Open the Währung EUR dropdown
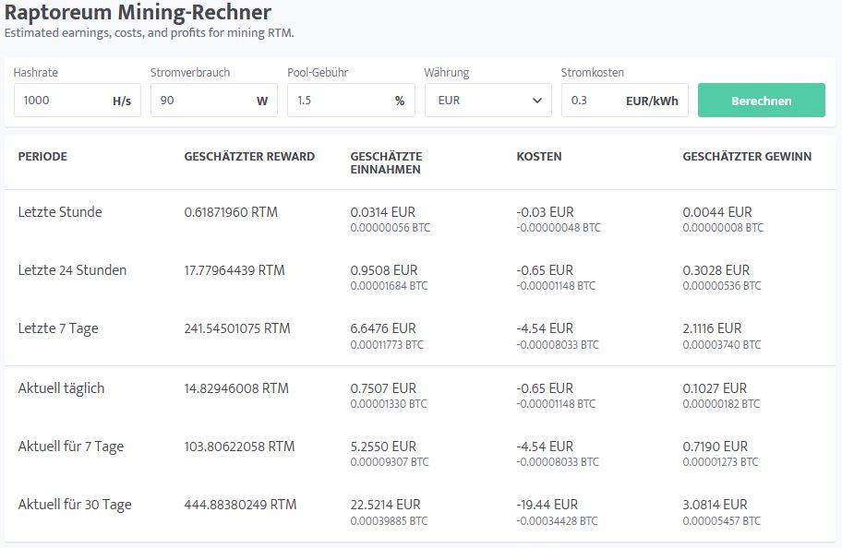 pyautogui.click(x=487, y=101)
